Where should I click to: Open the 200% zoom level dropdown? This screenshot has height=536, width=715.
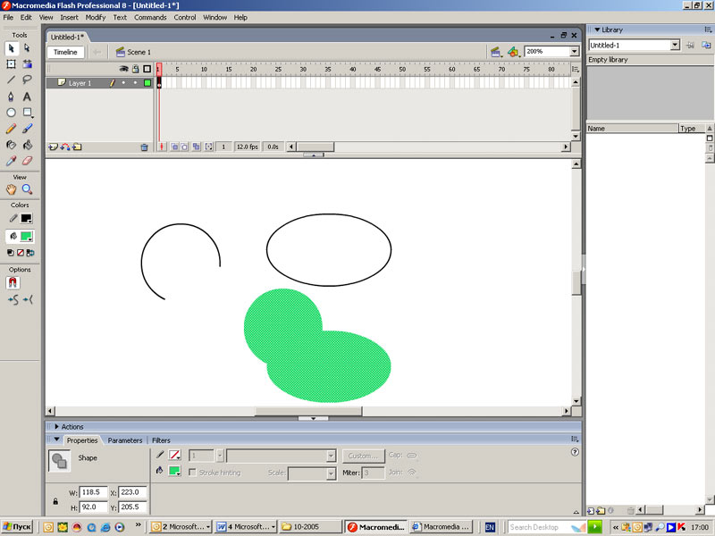574,52
